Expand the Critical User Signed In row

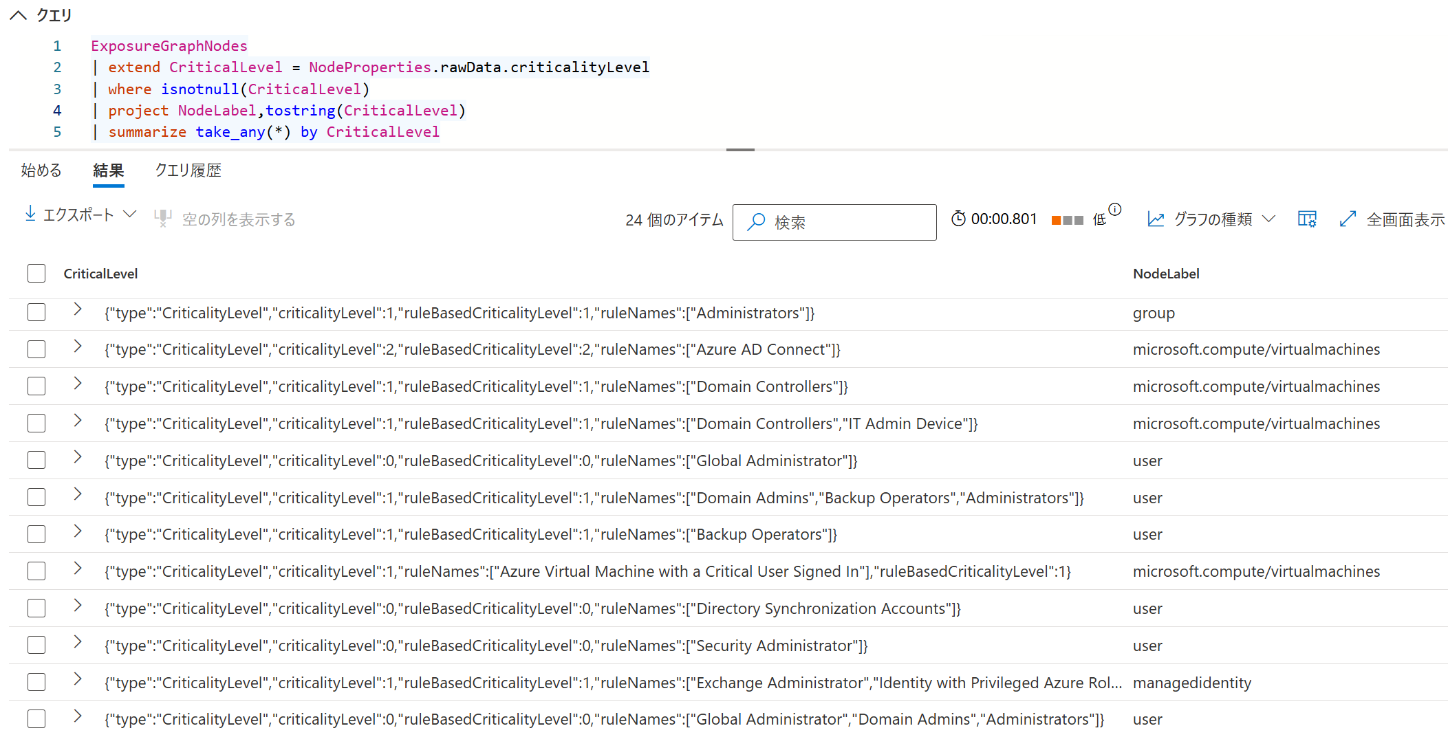pos(78,568)
